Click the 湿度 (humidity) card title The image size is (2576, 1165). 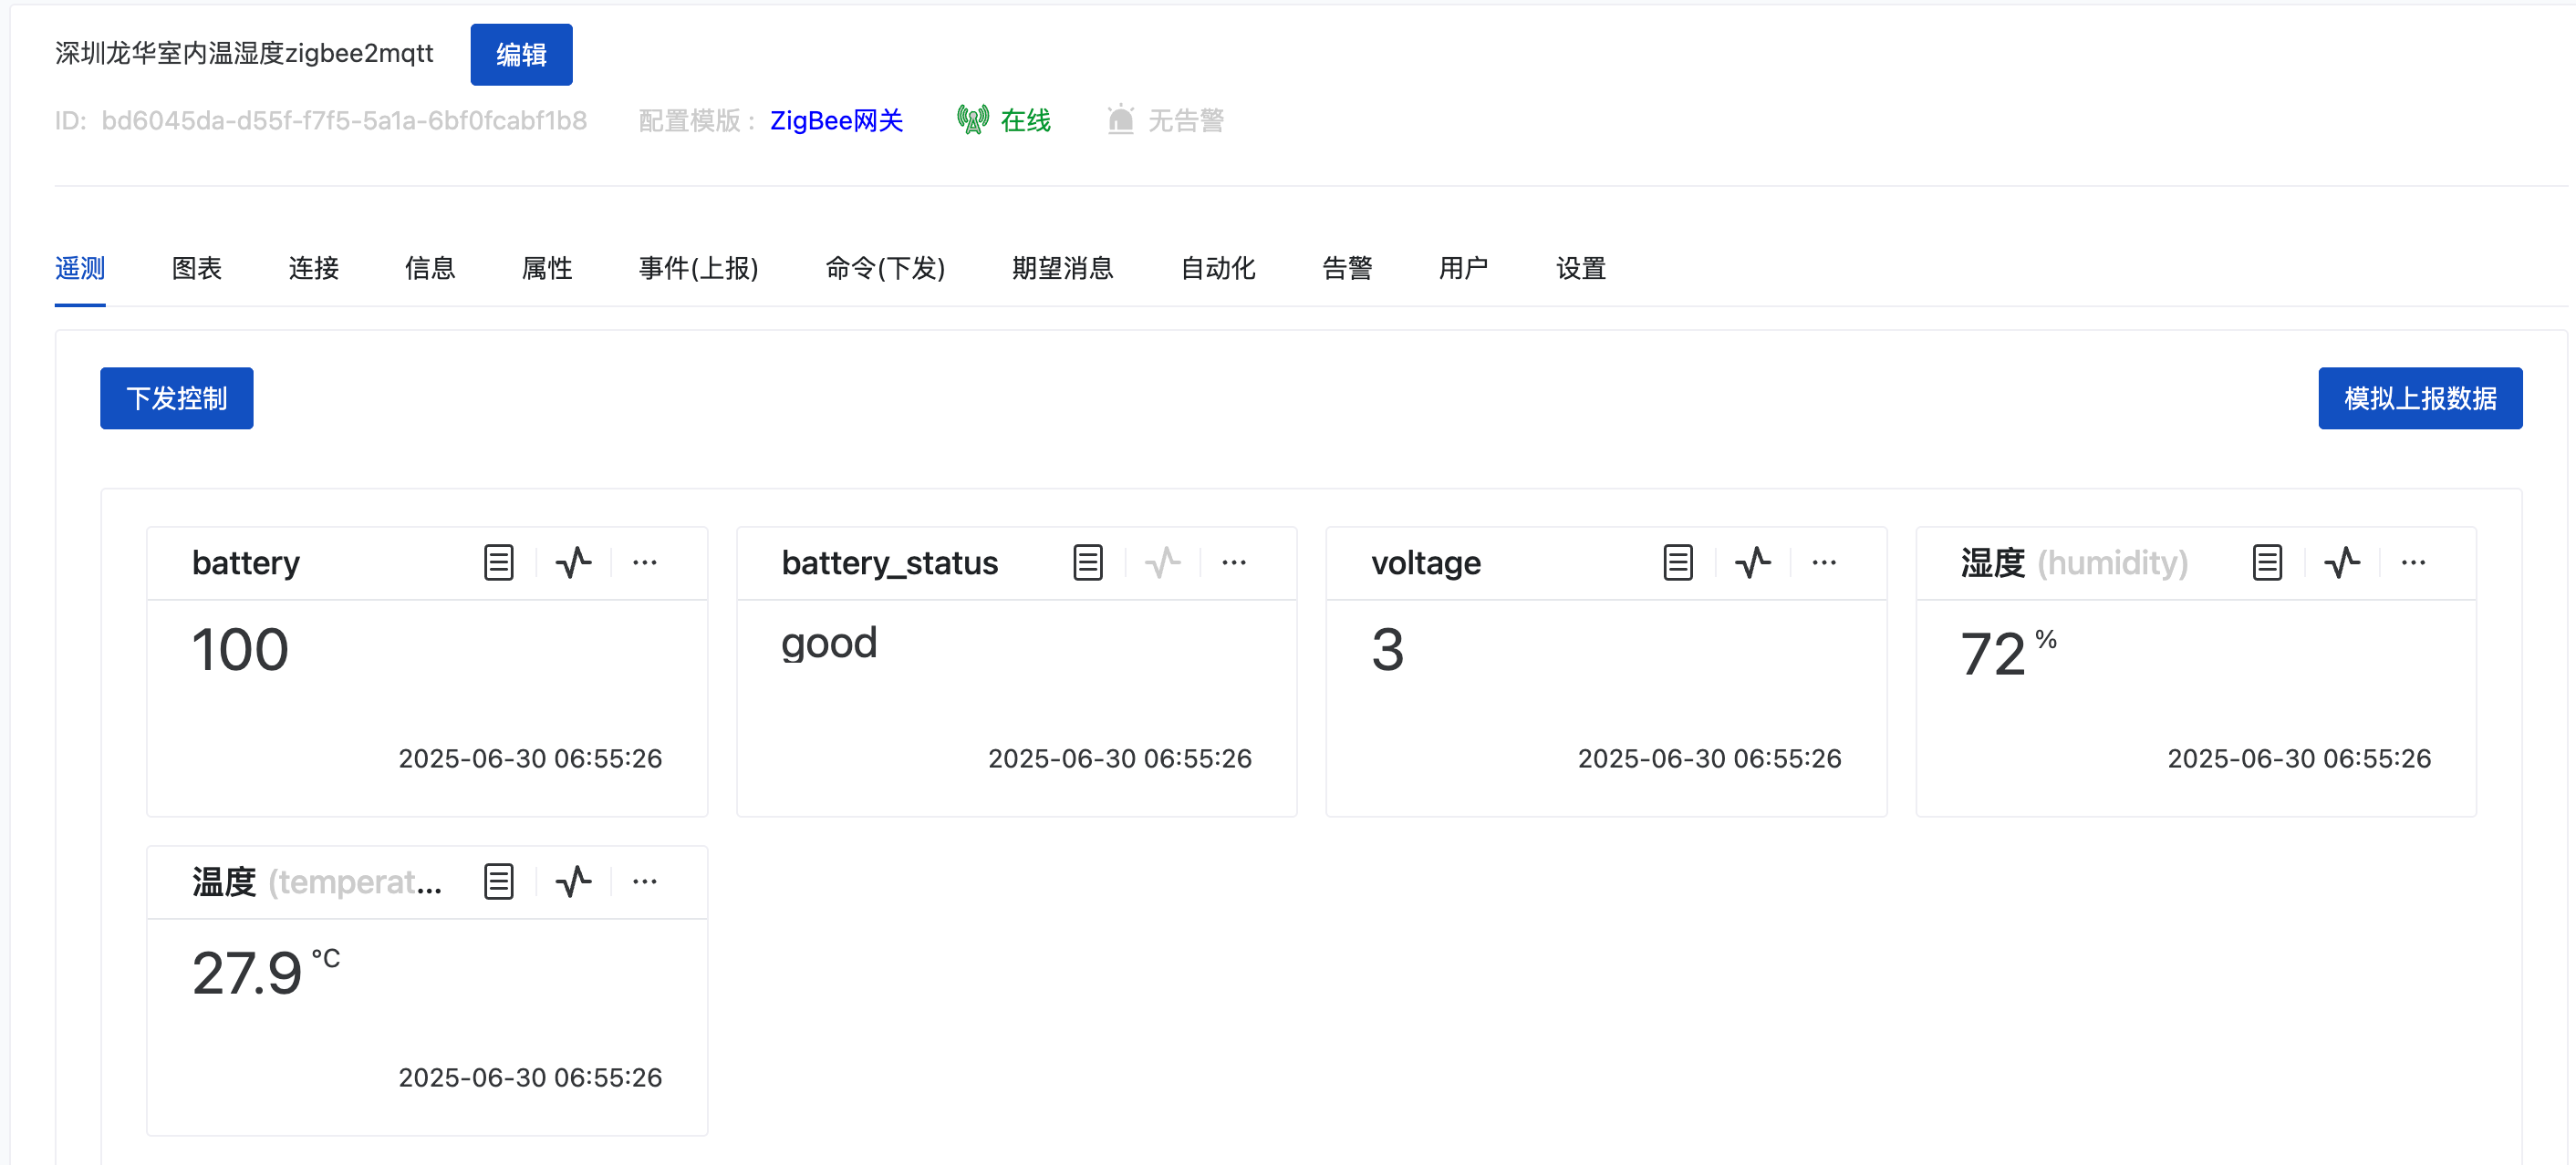coord(2075,562)
